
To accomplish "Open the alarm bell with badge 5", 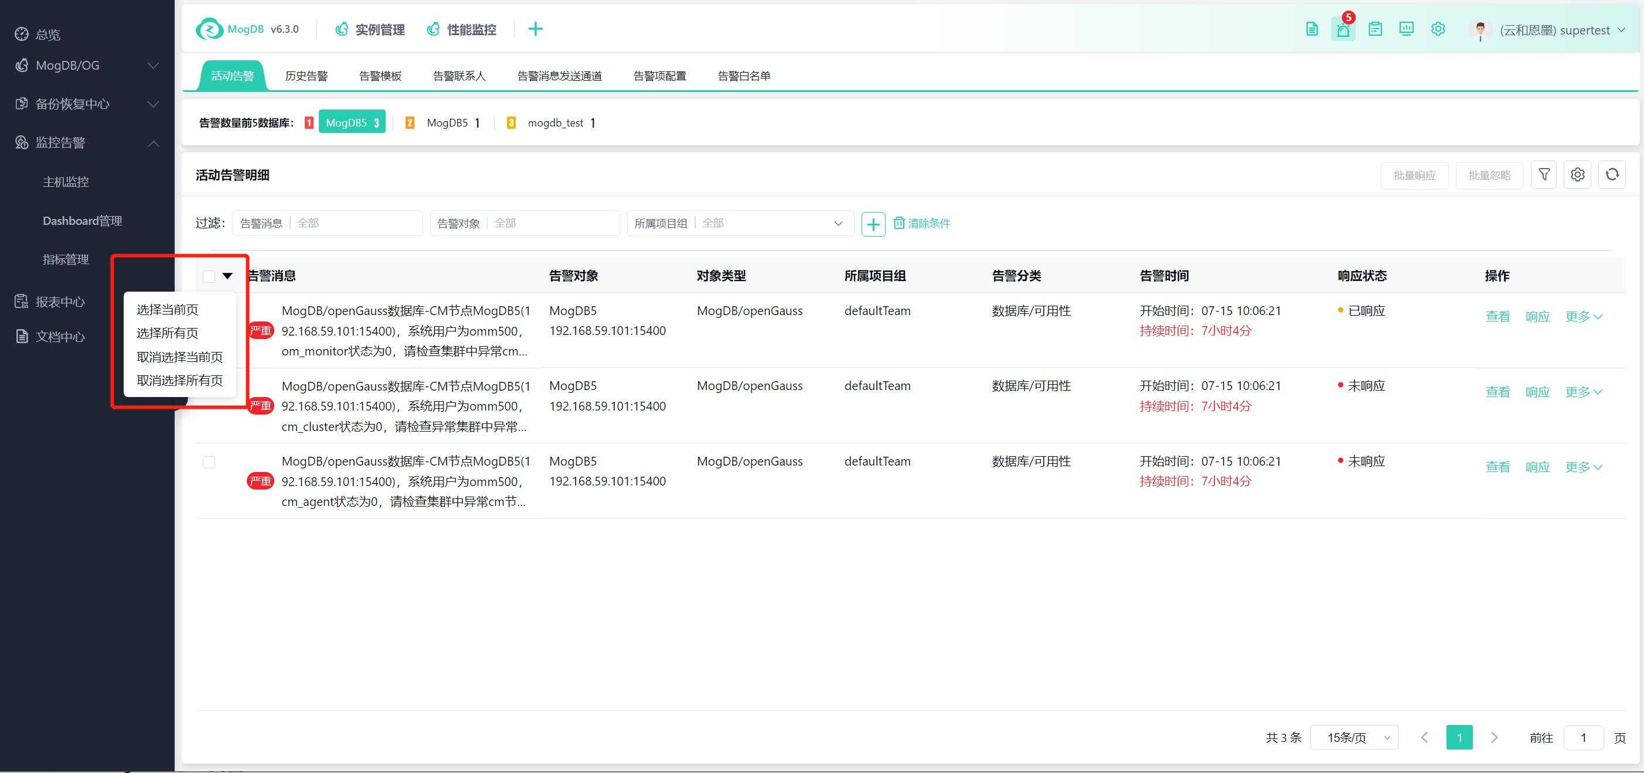I will coord(1343,29).
